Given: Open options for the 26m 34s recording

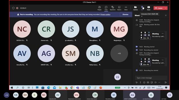Looking at the screenshot, I should coord(162,34).
